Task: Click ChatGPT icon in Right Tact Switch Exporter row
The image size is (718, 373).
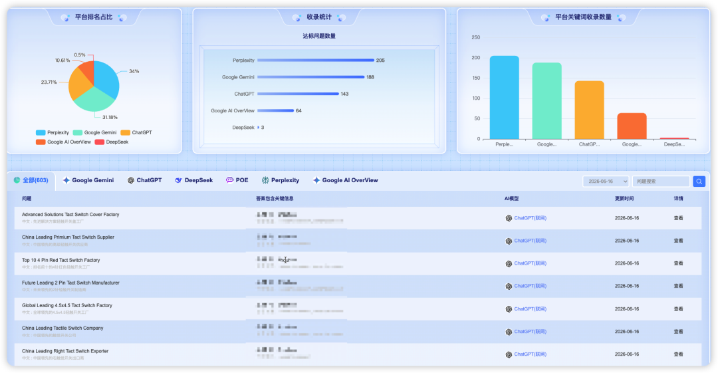Action: point(509,354)
